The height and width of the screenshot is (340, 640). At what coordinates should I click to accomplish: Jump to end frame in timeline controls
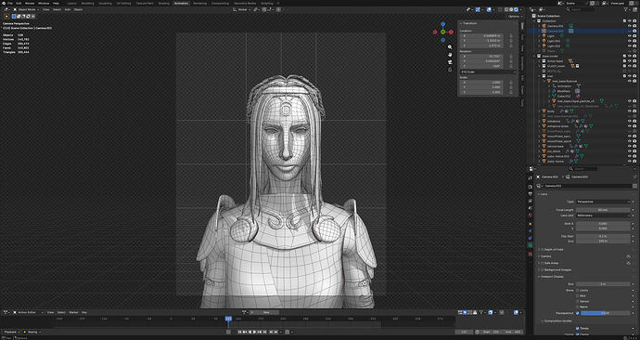click(x=264, y=332)
